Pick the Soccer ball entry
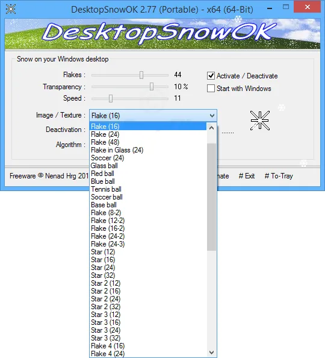 [148, 197]
